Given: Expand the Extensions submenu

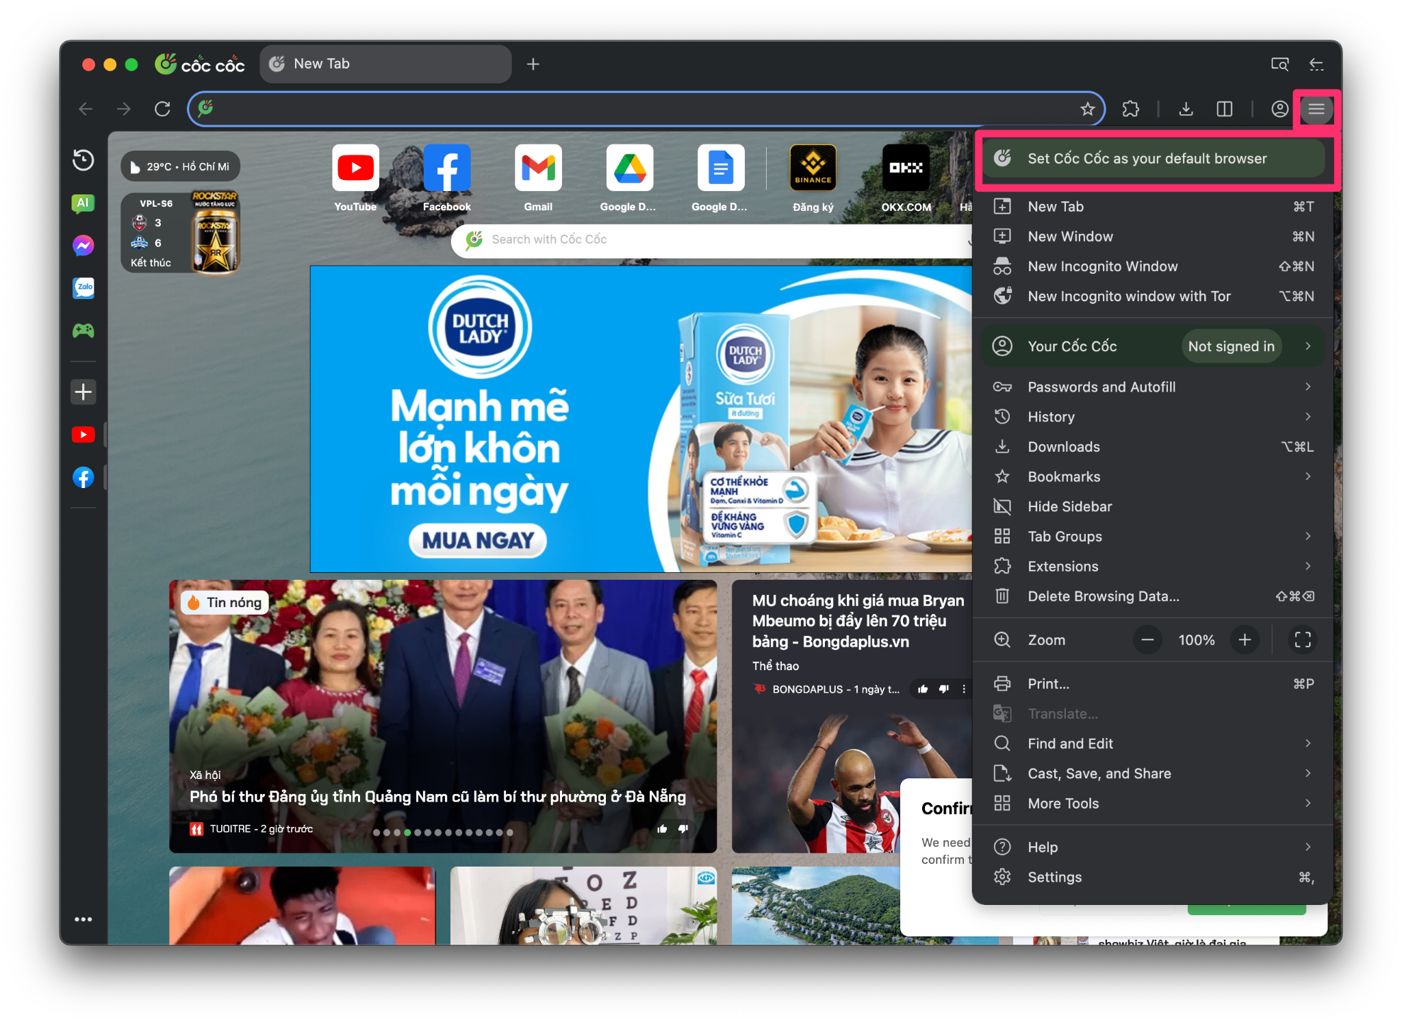Looking at the screenshot, I should click(1152, 566).
